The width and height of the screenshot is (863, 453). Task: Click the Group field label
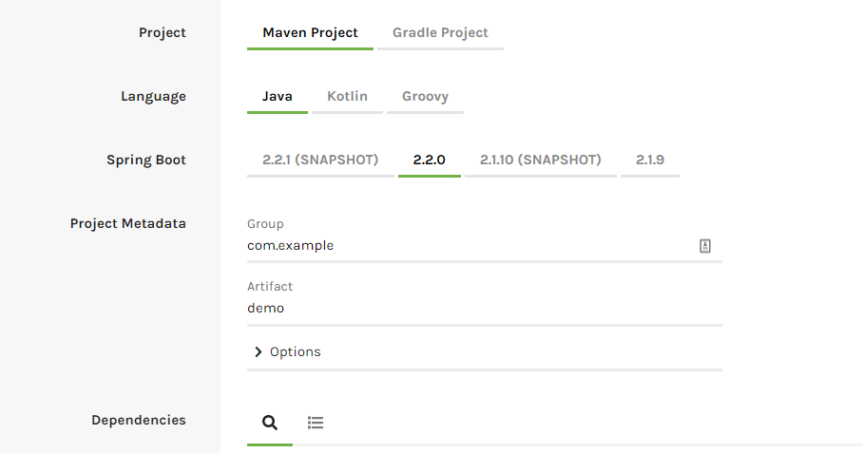pyautogui.click(x=265, y=224)
